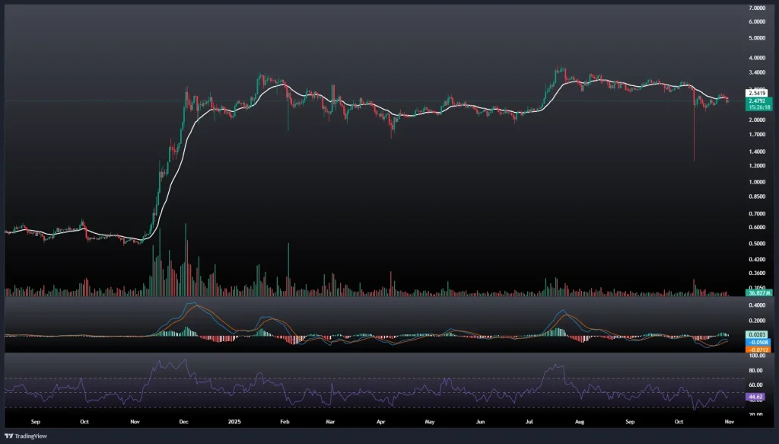Screen dimensions: 779x444
Task: Click the 0.0203 MACD histogram label
Action: pos(735,334)
